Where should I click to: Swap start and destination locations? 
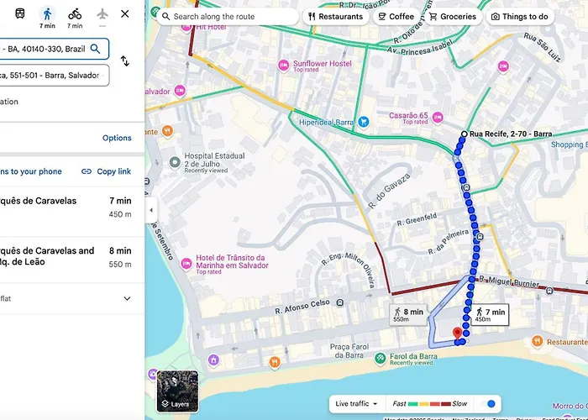pos(125,61)
